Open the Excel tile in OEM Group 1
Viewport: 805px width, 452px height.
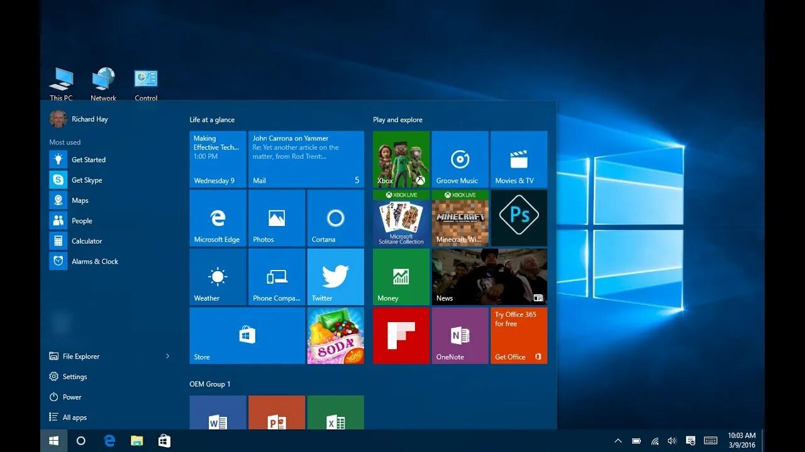click(336, 412)
